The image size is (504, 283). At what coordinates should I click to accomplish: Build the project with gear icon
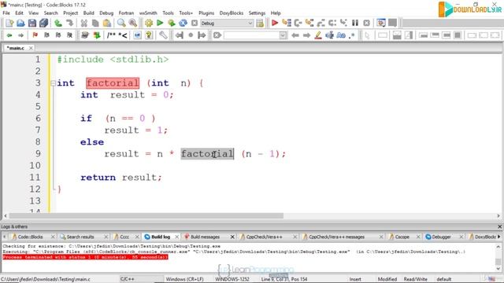pyautogui.click(x=149, y=23)
